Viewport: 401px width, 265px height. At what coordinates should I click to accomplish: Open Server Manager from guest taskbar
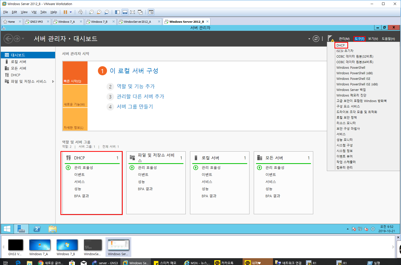(x=21, y=229)
